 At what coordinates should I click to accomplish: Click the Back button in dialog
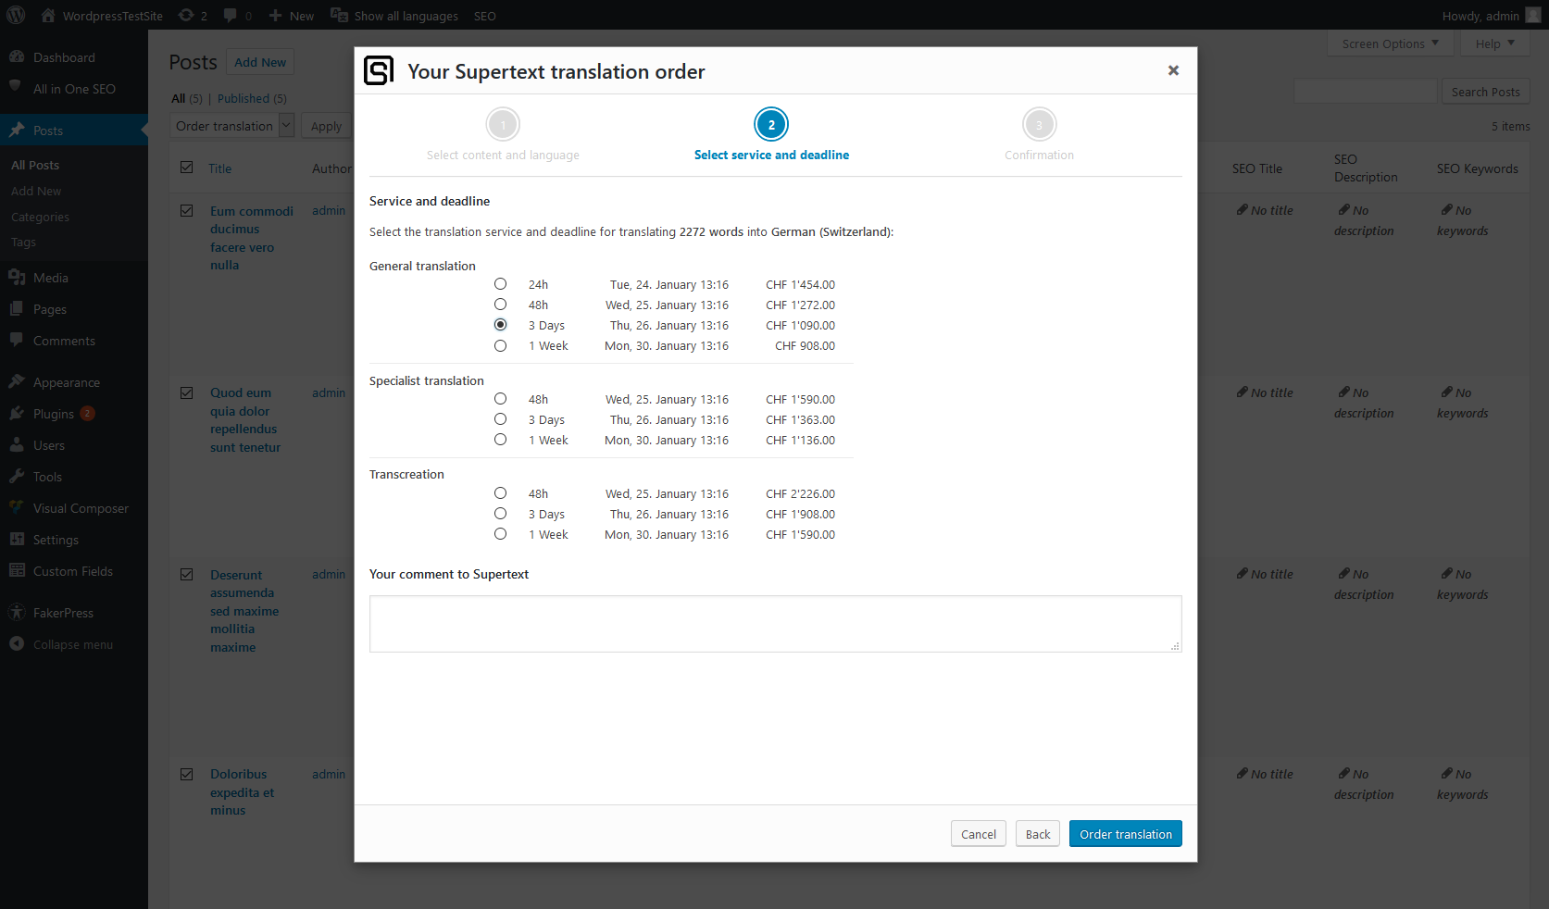pyautogui.click(x=1038, y=834)
